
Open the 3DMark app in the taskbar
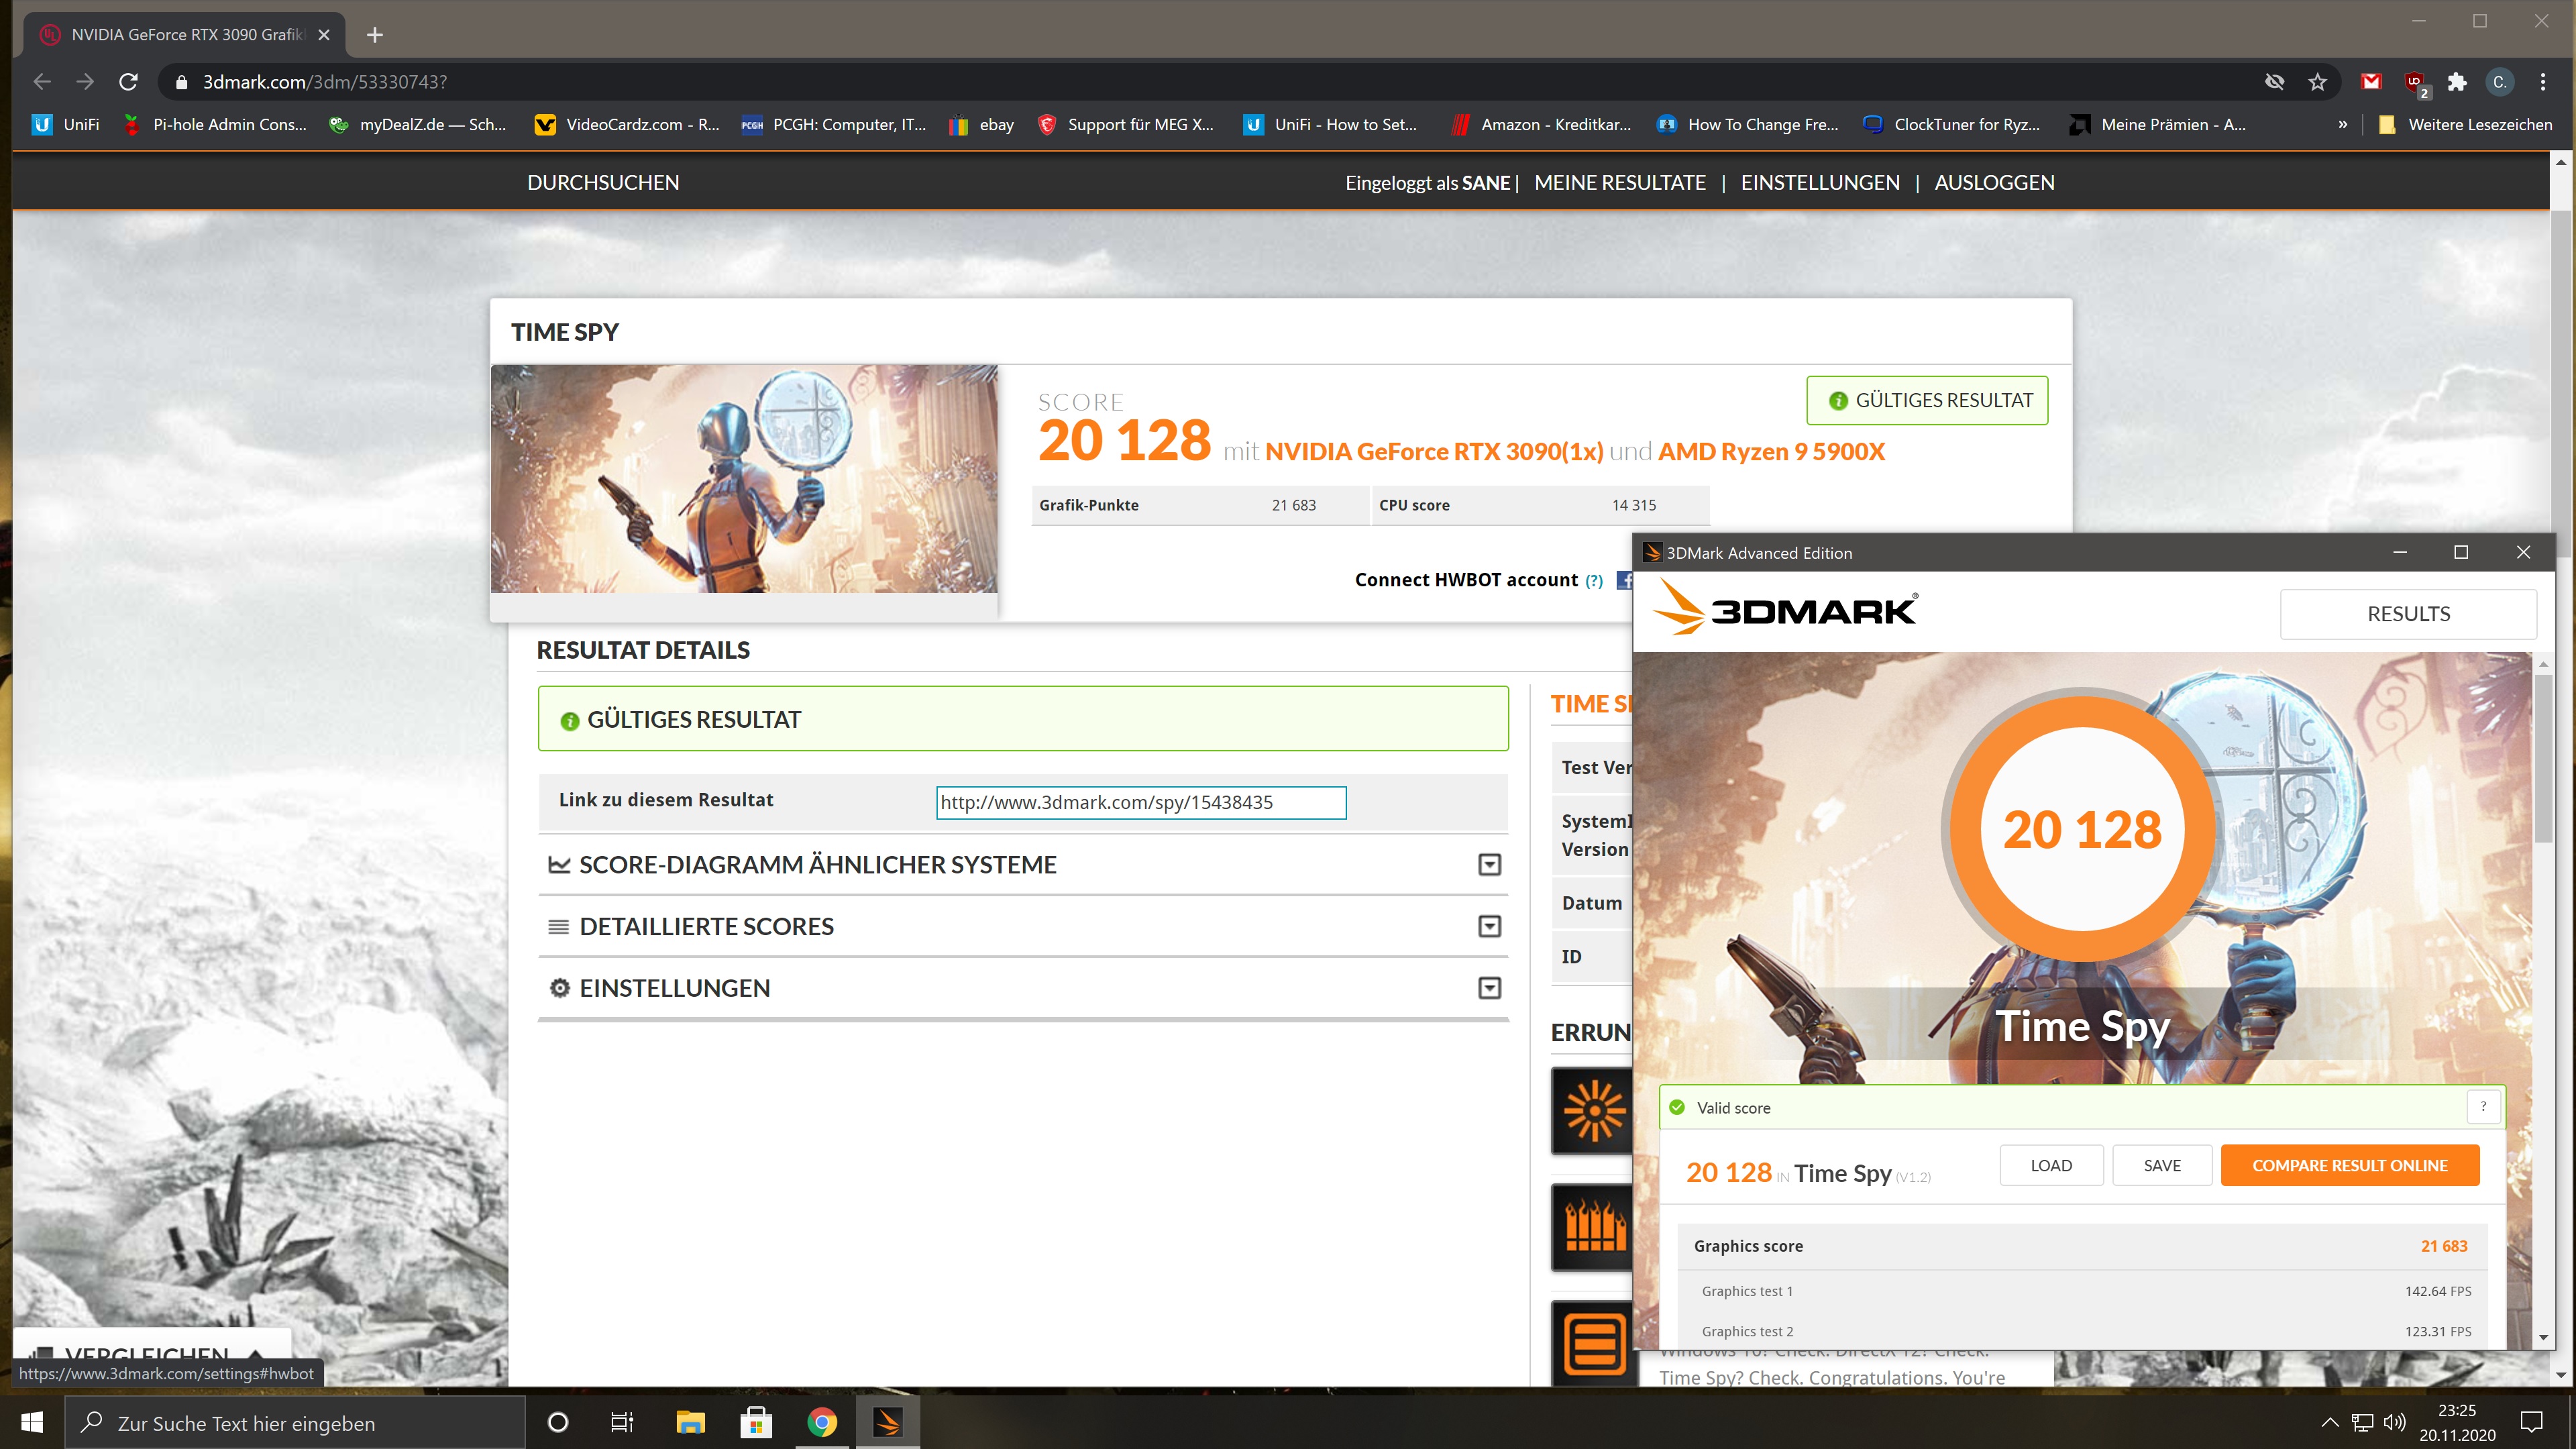(x=887, y=1422)
